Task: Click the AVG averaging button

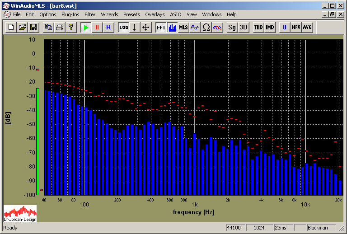Action: pyautogui.click(x=307, y=27)
